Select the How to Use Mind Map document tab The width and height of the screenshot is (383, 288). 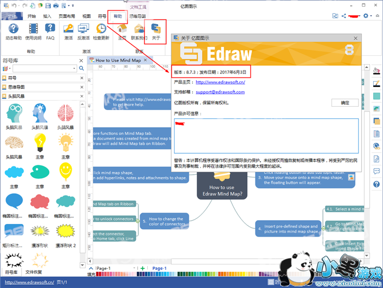pos(118,60)
